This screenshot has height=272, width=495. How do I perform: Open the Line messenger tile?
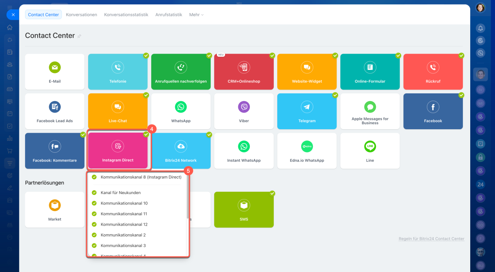[x=370, y=151]
